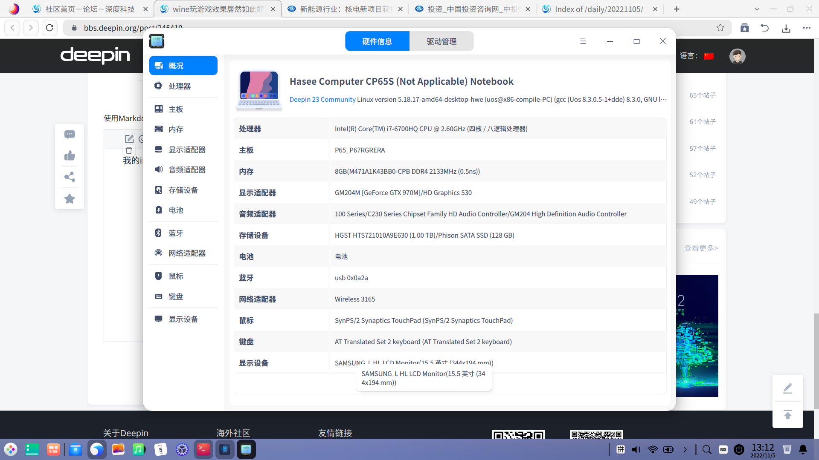
Task: Expand the system tray arrow in the taskbar
Action: click(685, 449)
